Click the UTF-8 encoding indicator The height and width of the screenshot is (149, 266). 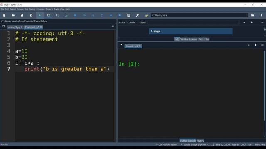(235, 144)
